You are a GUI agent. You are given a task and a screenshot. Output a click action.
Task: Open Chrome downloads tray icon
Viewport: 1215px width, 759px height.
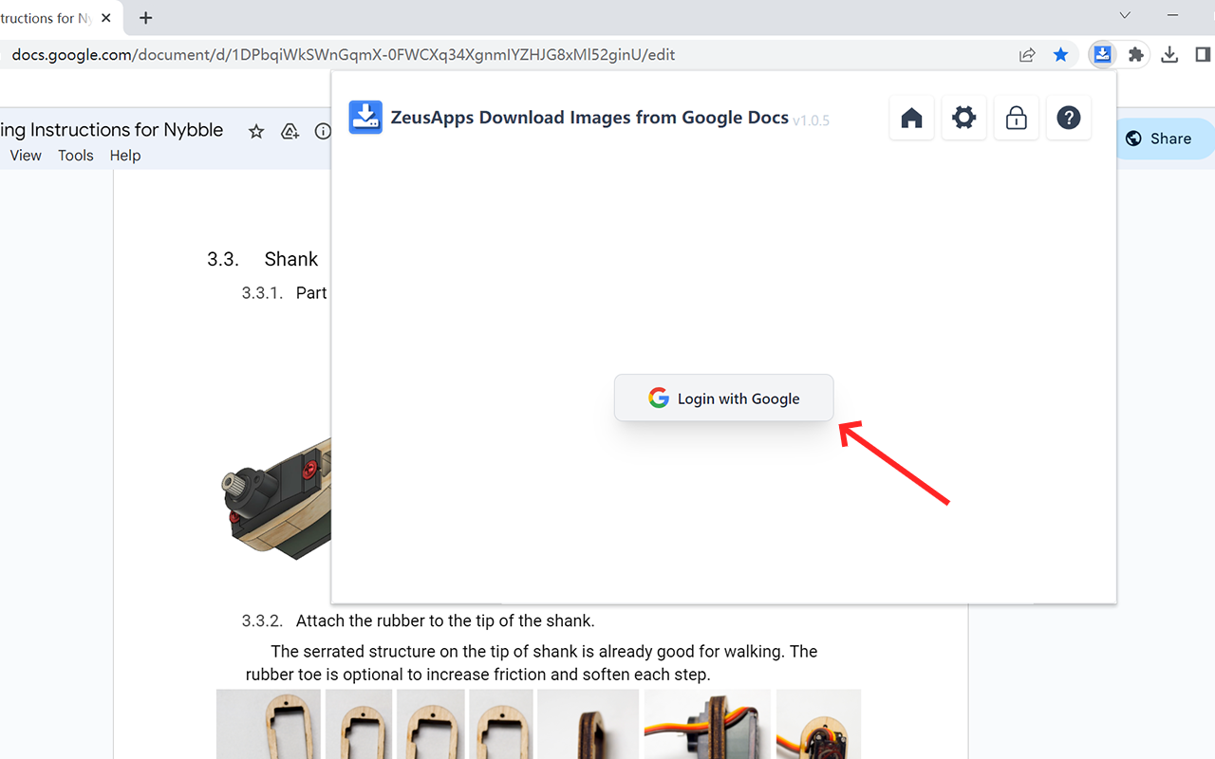(x=1169, y=55)
